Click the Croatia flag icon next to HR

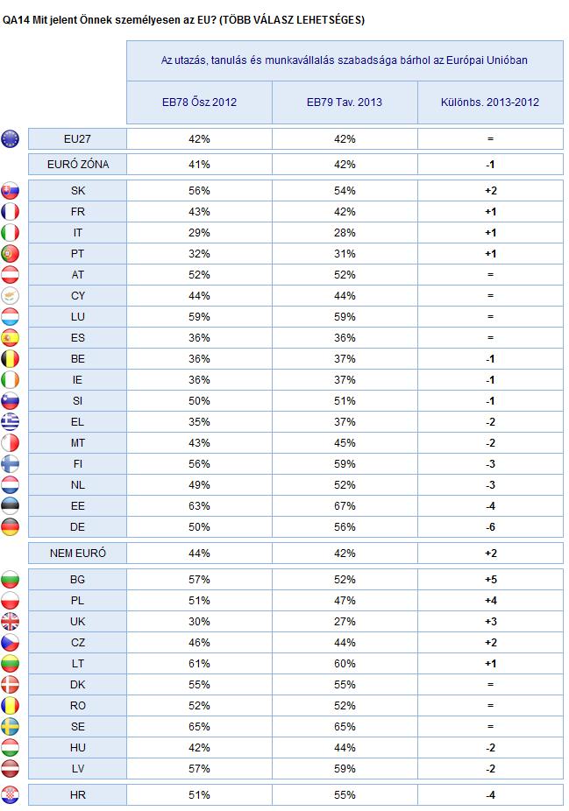[10, 794]
